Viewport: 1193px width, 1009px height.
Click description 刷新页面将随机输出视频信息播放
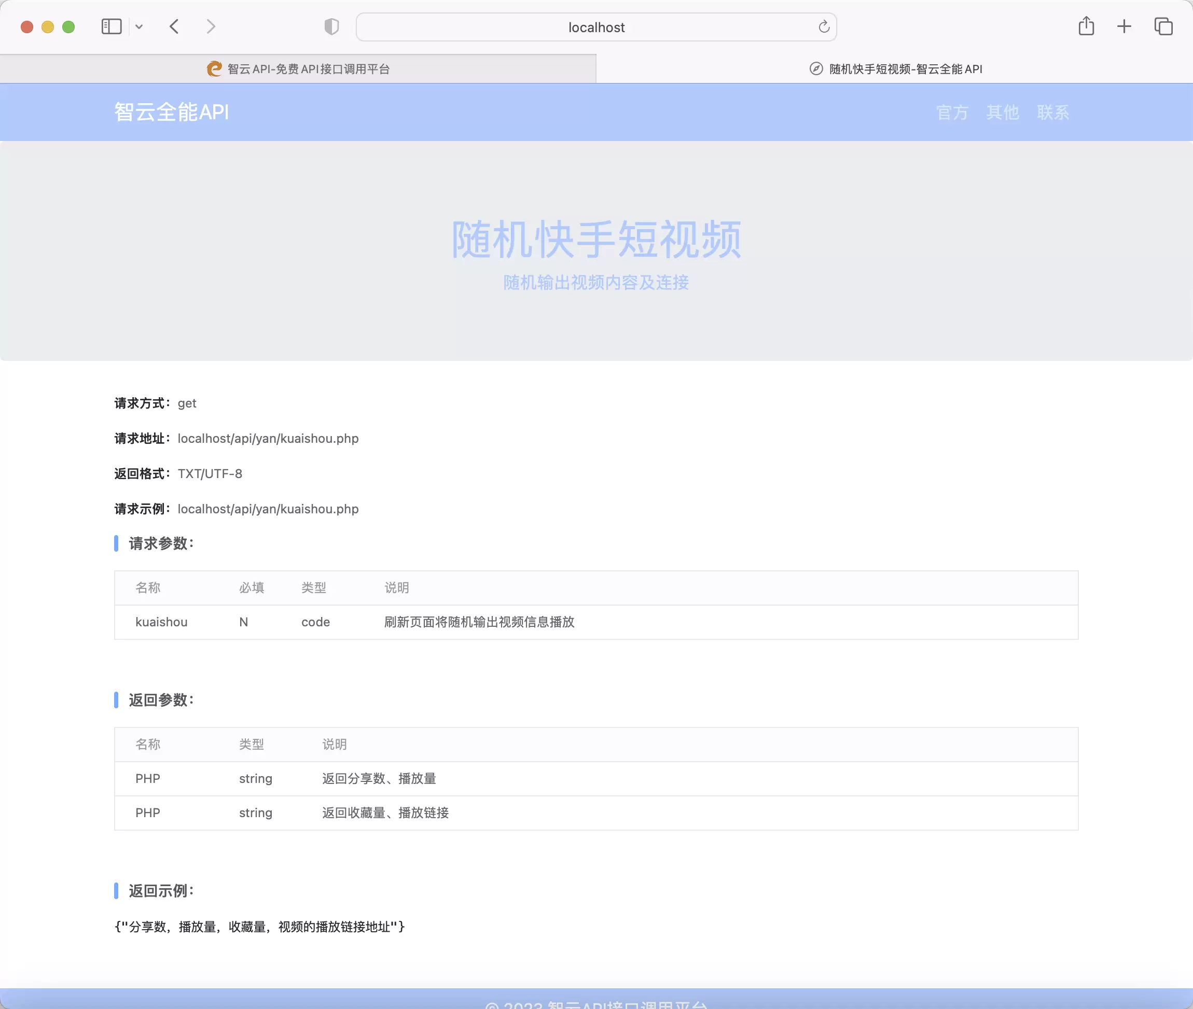click(x=479, y=622)
